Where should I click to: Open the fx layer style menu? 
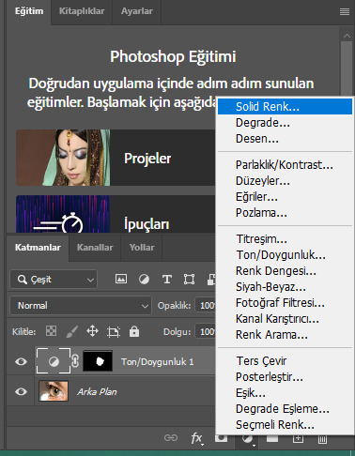click(x=197, y=438)
